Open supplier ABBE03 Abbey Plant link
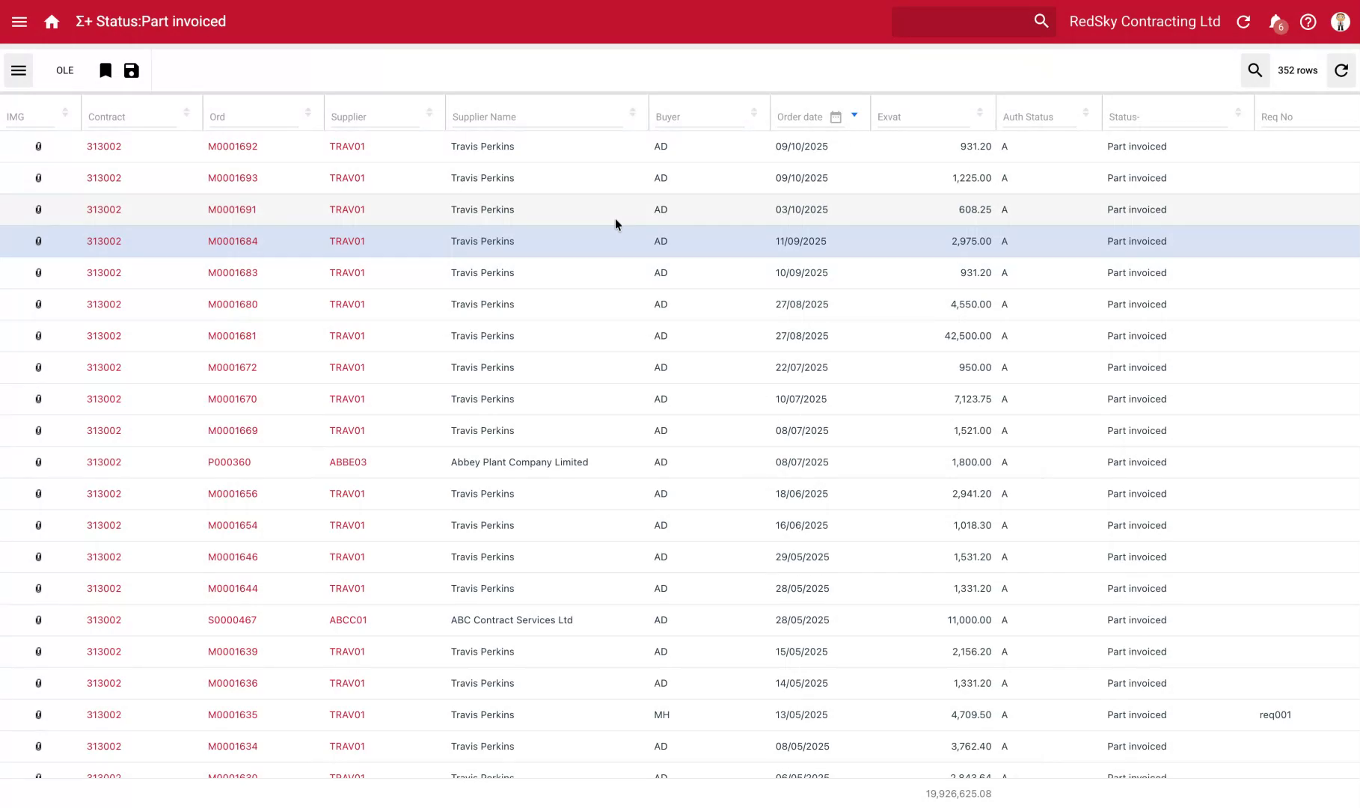The image size is (1360, 808). [348, 462]
